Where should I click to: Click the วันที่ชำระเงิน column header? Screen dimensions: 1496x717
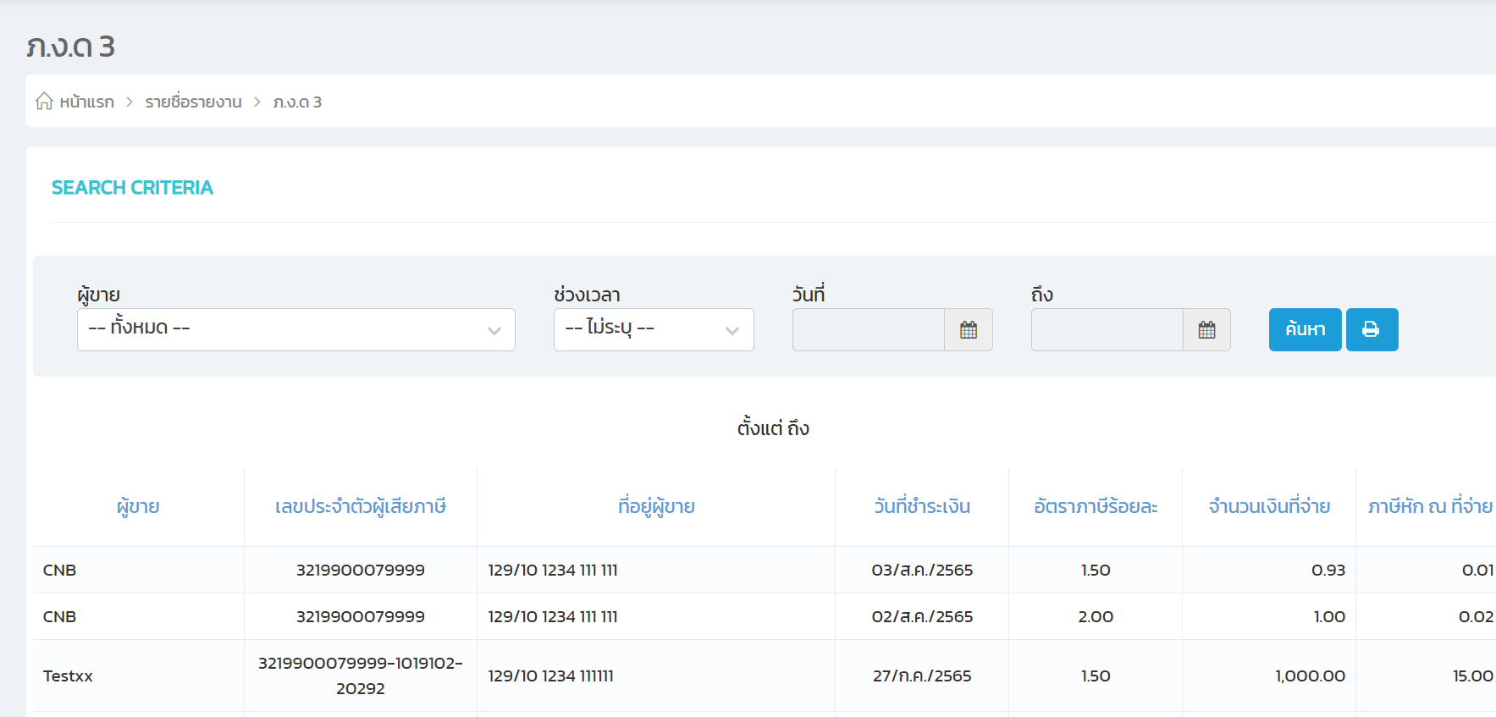(x=922, y=506)
